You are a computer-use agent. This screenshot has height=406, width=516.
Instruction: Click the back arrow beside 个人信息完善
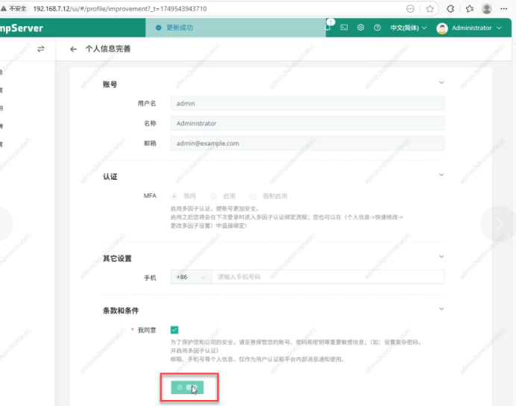pos(73,49)
